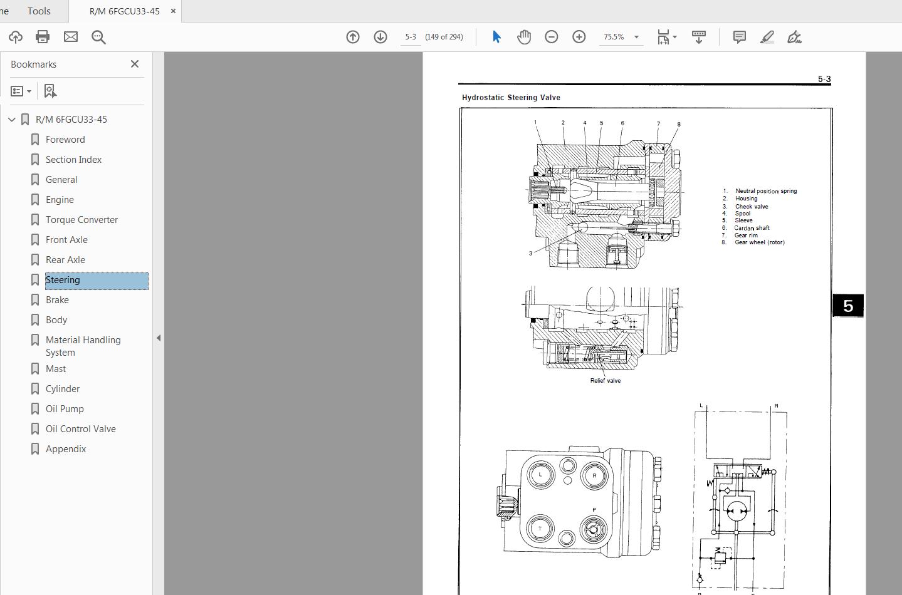Expand the zoom level dropdown

636,36
